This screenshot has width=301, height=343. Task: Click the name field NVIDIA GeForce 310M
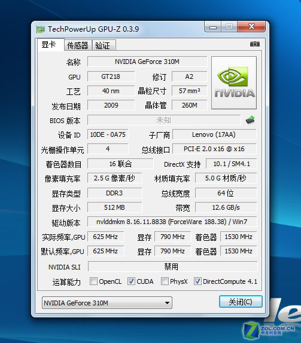pyautogui.click(x=147, y=62)
